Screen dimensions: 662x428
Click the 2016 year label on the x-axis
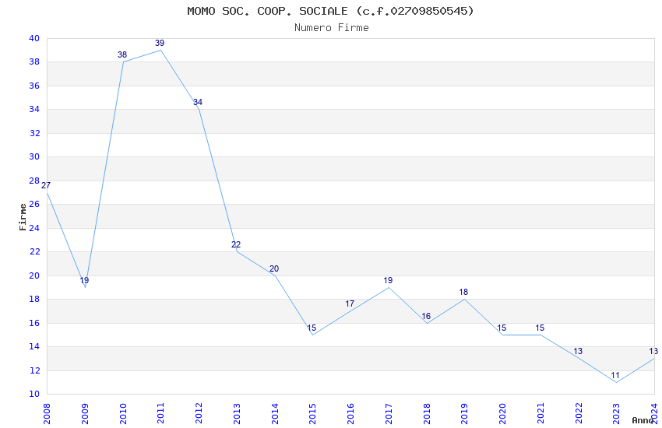(350, 413)
